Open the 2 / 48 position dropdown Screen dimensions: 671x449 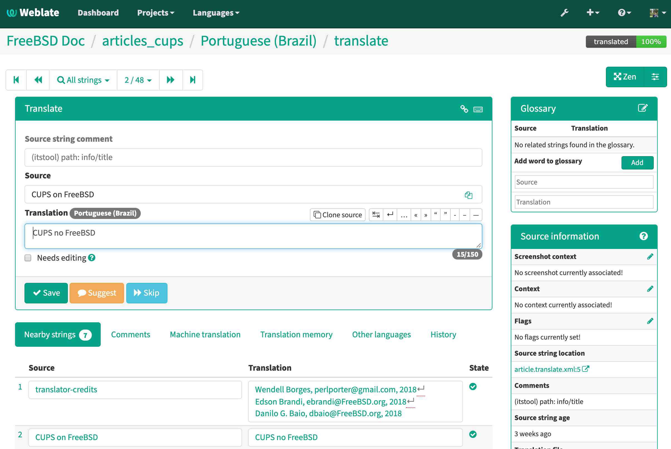138,80
